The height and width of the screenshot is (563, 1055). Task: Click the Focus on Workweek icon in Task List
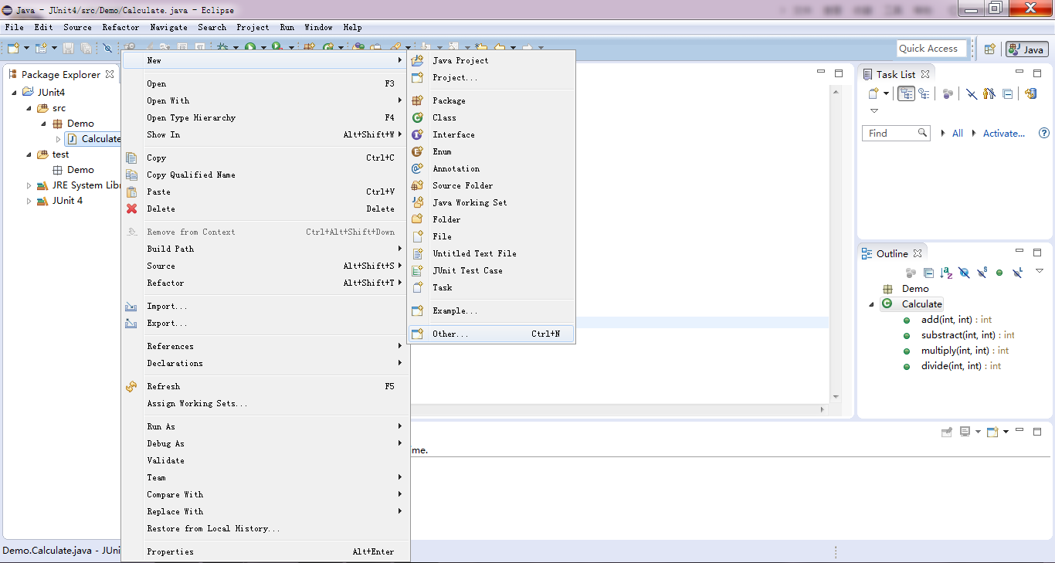click(x=948, y=93)
